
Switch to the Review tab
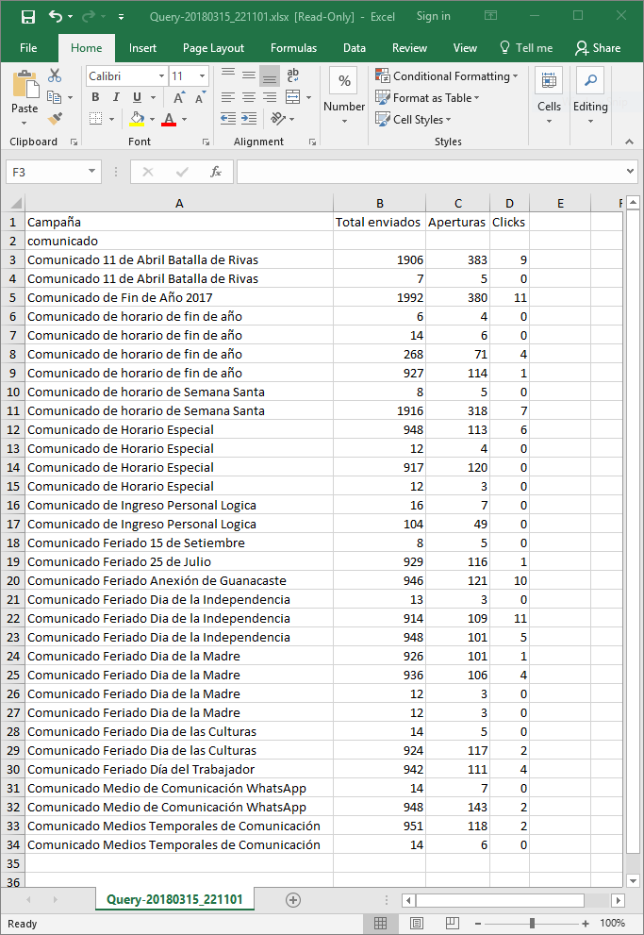coord(409,48)
